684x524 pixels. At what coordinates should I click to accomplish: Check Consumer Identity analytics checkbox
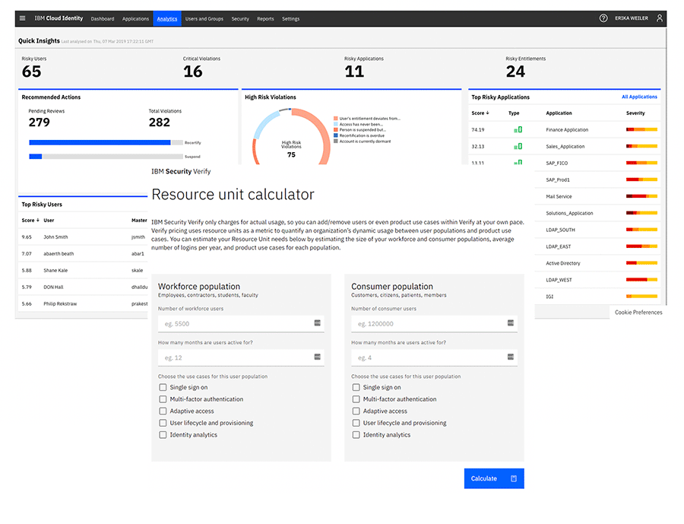pyautogui.click(x=356, y=435)
